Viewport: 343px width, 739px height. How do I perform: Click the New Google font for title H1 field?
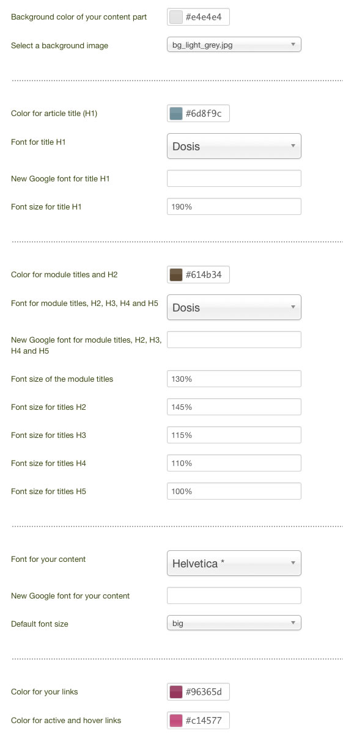234,178
